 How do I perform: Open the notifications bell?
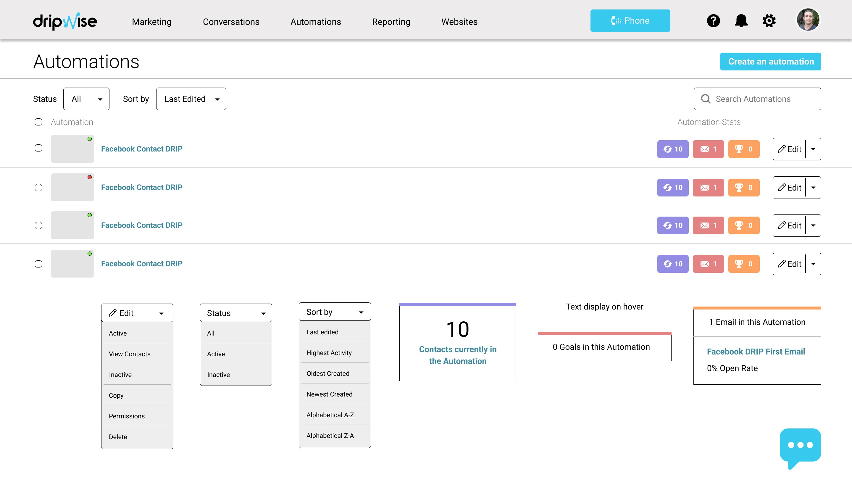(741, 21)
